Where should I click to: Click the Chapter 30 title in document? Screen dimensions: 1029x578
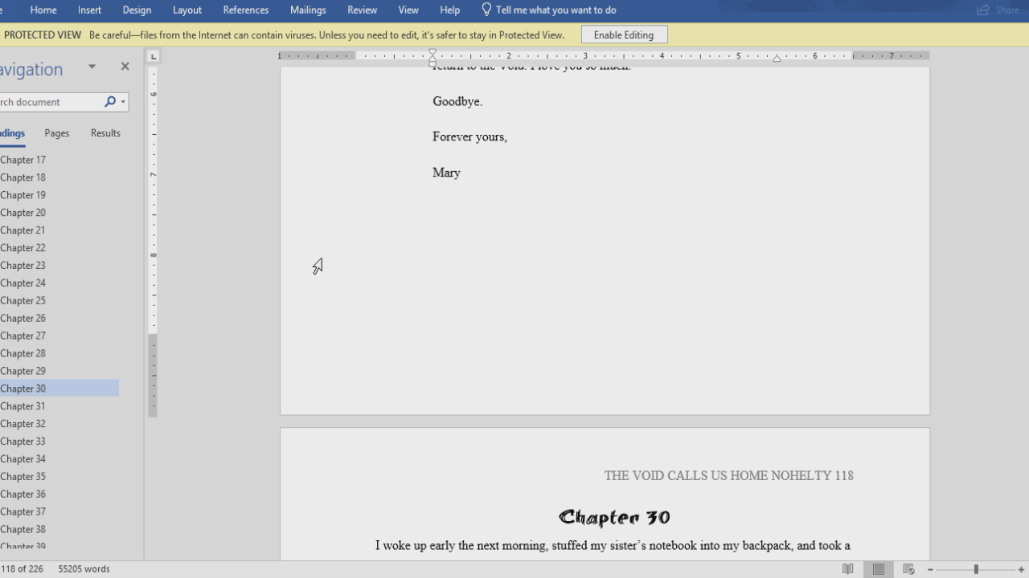click(x=614, y=517)
